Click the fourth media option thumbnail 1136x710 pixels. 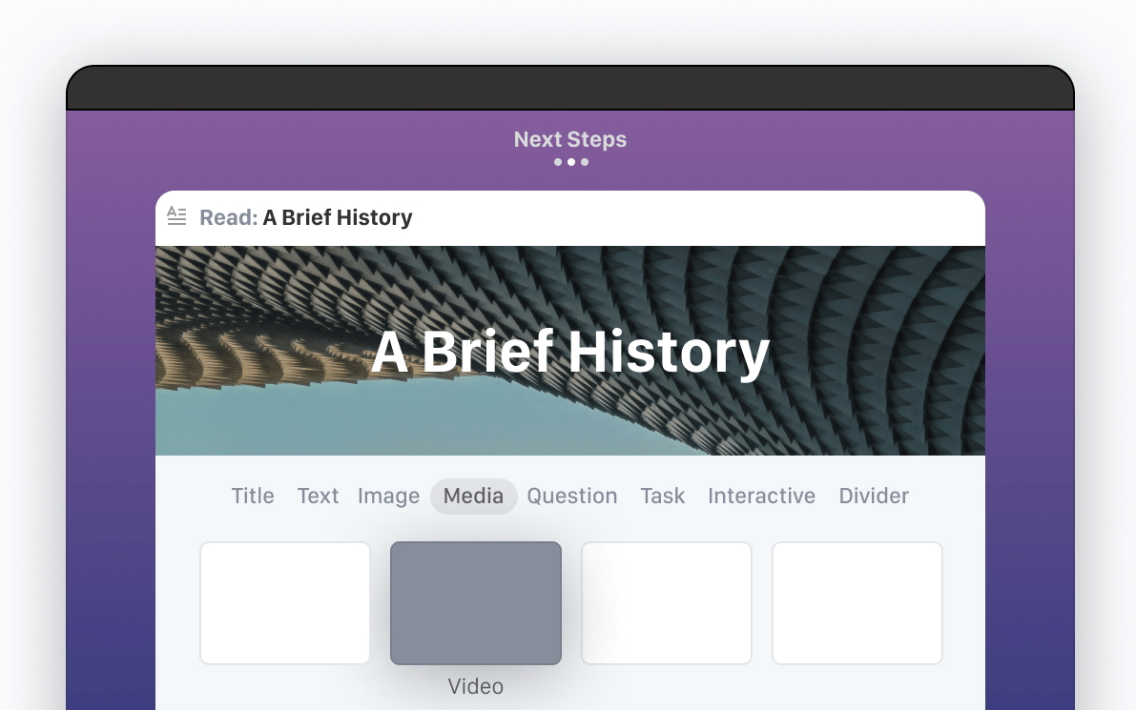(857, 602)
